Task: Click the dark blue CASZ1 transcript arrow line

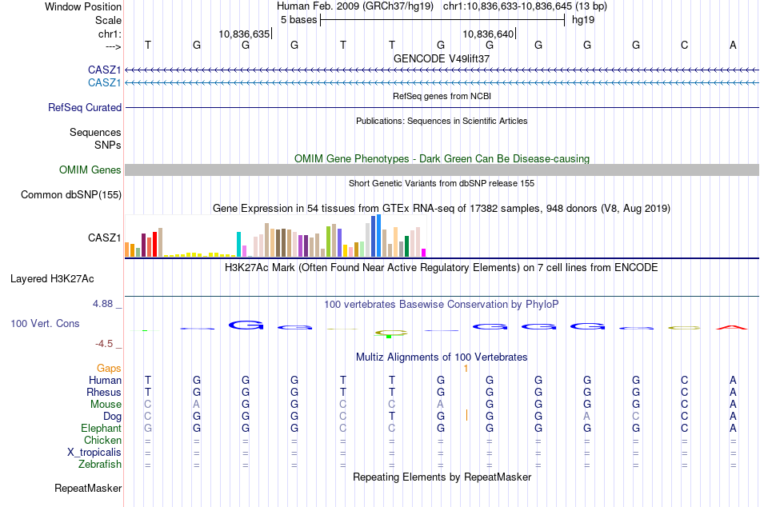Action: [x=442, y=70]
